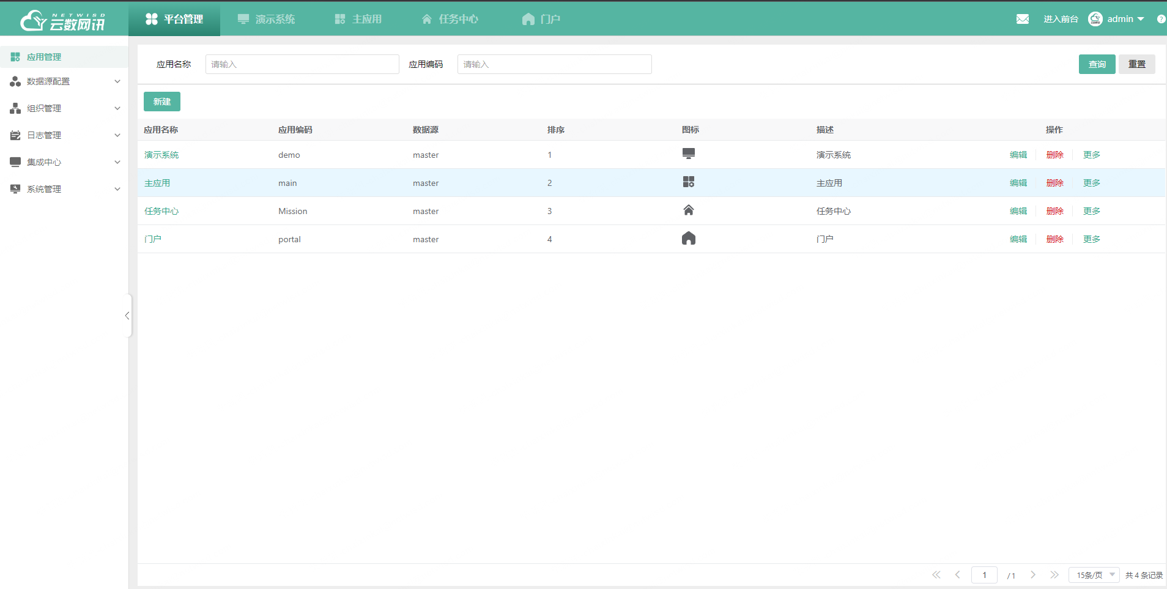Expand the 数据源配置 sidebar menu
Viewport: 1167px width, 589px height.
point(64,81)
